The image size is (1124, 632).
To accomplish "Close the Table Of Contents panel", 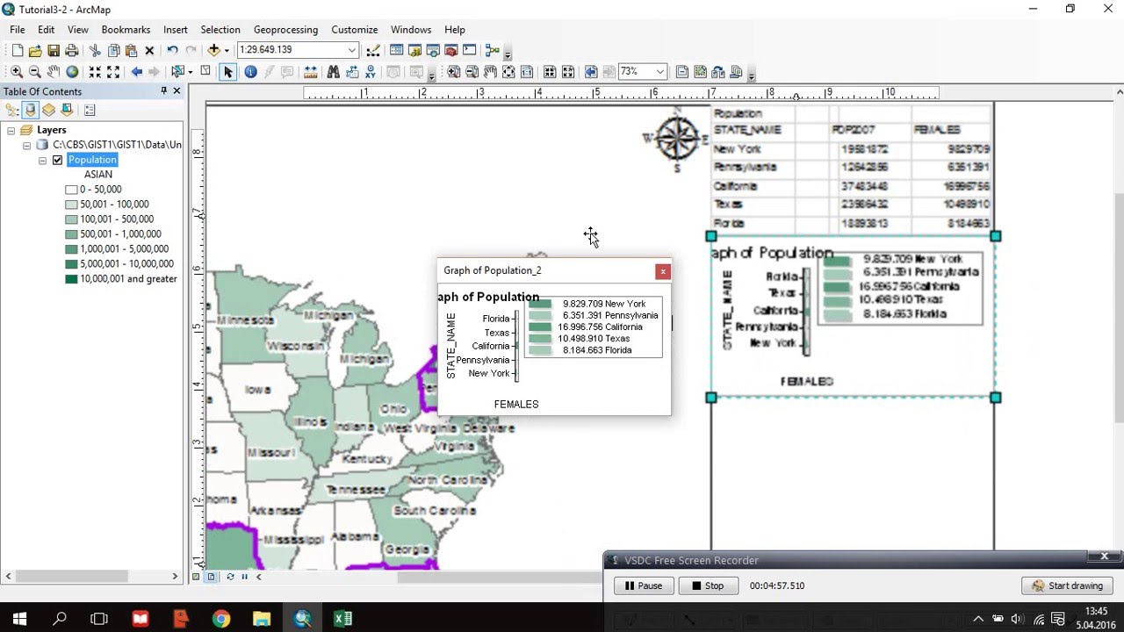I will click(177, 91).
